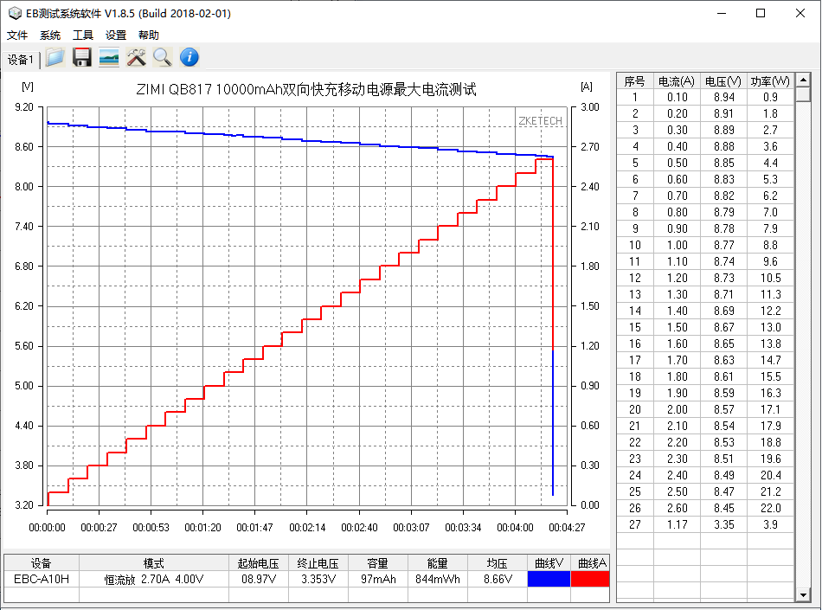This screenshot has width=822, height=610.
Task: Close the EB test software window
Action: point(800,13)
